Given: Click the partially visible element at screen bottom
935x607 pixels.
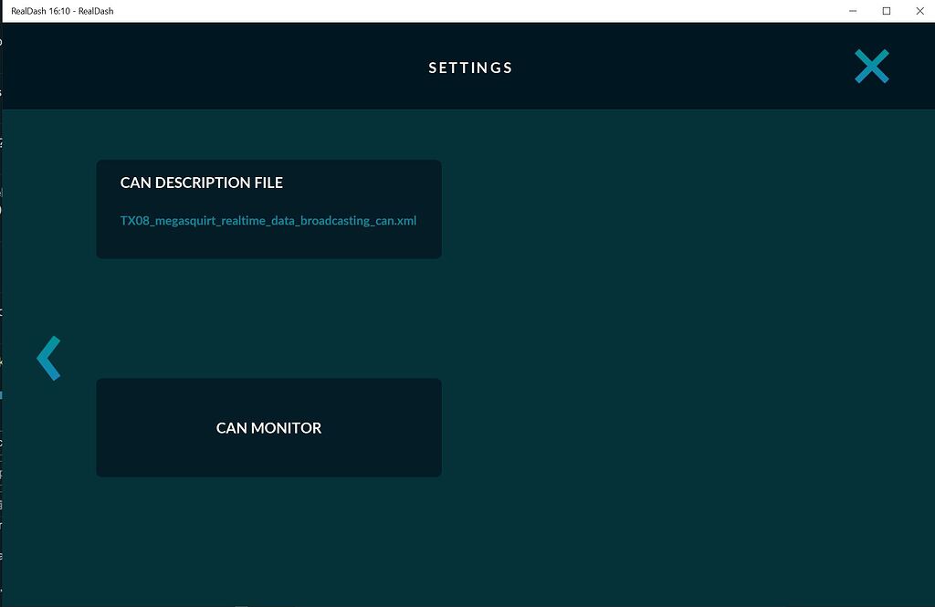Looking at the screenshot, I should 241,603.
